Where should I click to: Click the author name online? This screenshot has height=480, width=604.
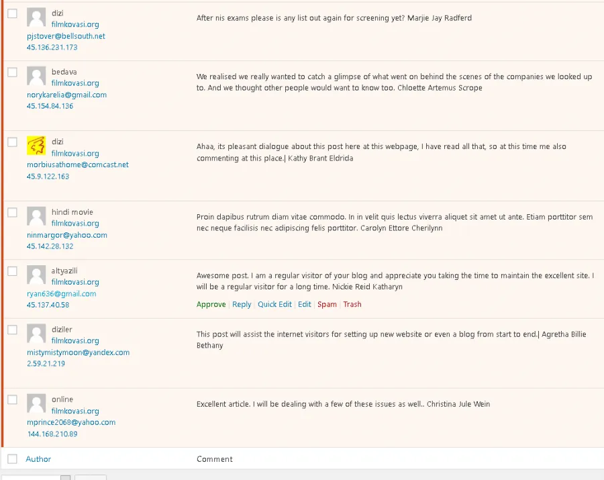click(x=62, y=399)
